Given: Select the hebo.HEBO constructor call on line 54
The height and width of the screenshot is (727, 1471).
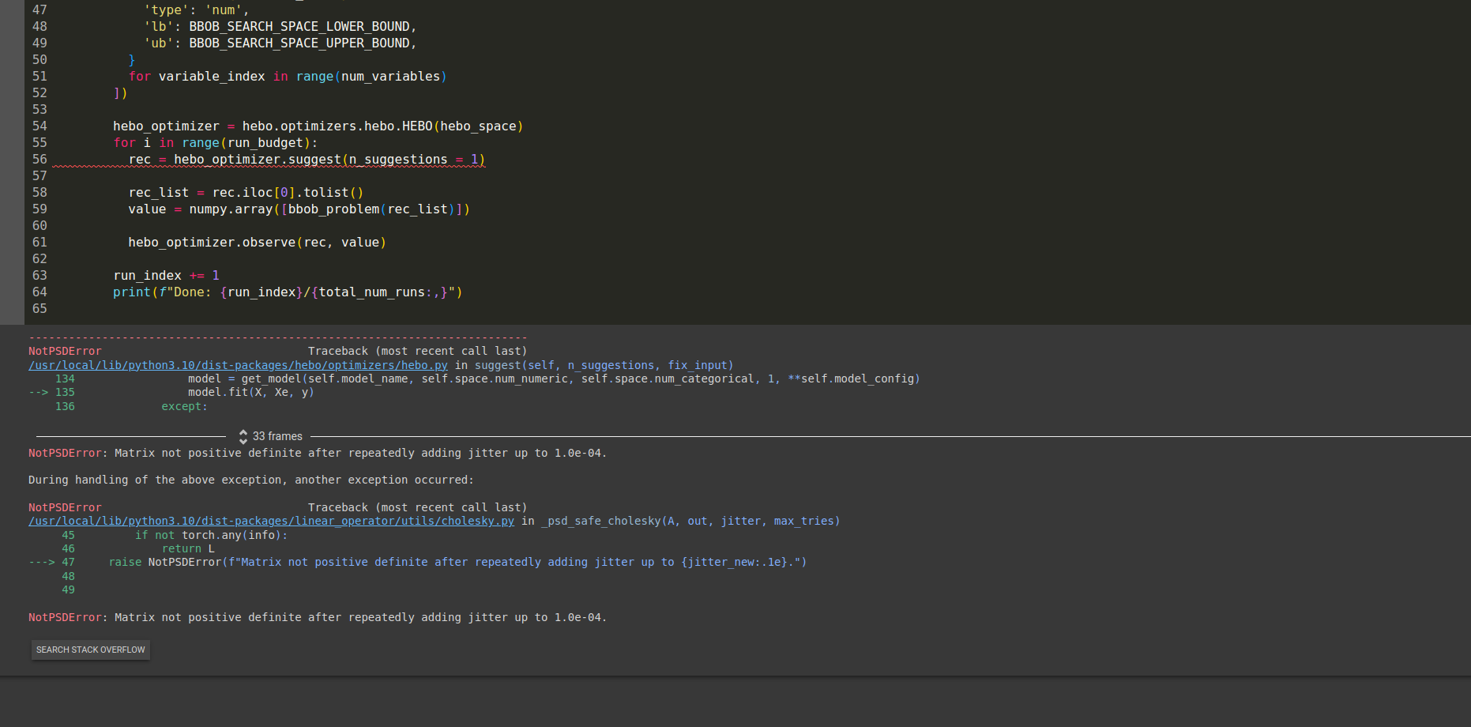Looking at the screenshot, I should tap(450, 126).
